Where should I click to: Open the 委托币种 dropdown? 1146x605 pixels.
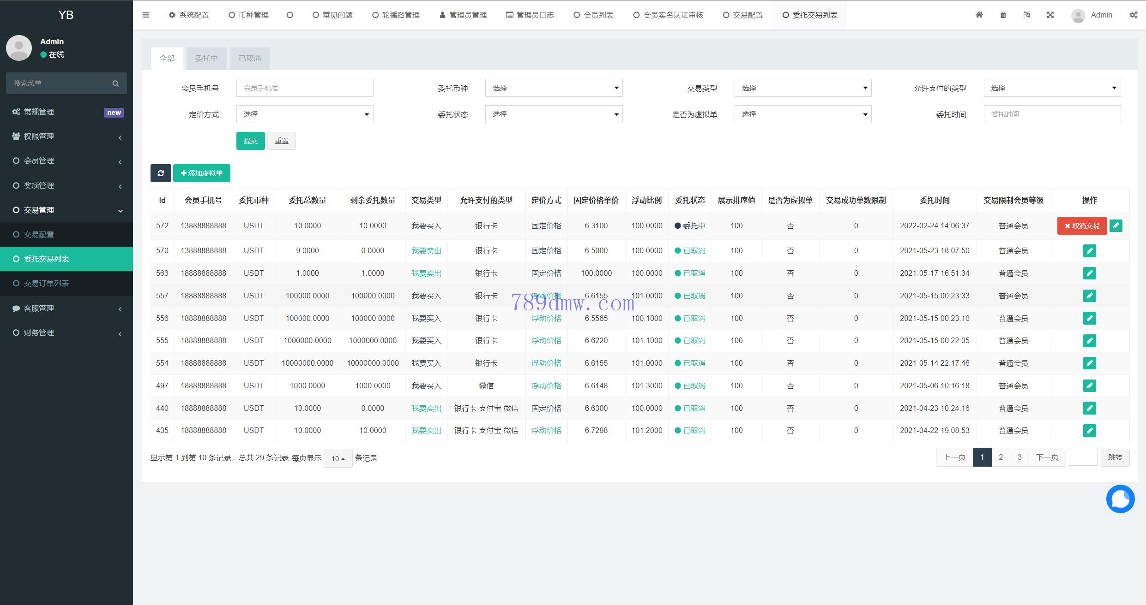point(554,88)
